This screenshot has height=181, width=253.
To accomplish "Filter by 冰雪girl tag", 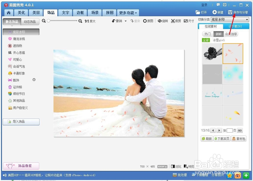I will pyautogui.click(x=219, y=40).
